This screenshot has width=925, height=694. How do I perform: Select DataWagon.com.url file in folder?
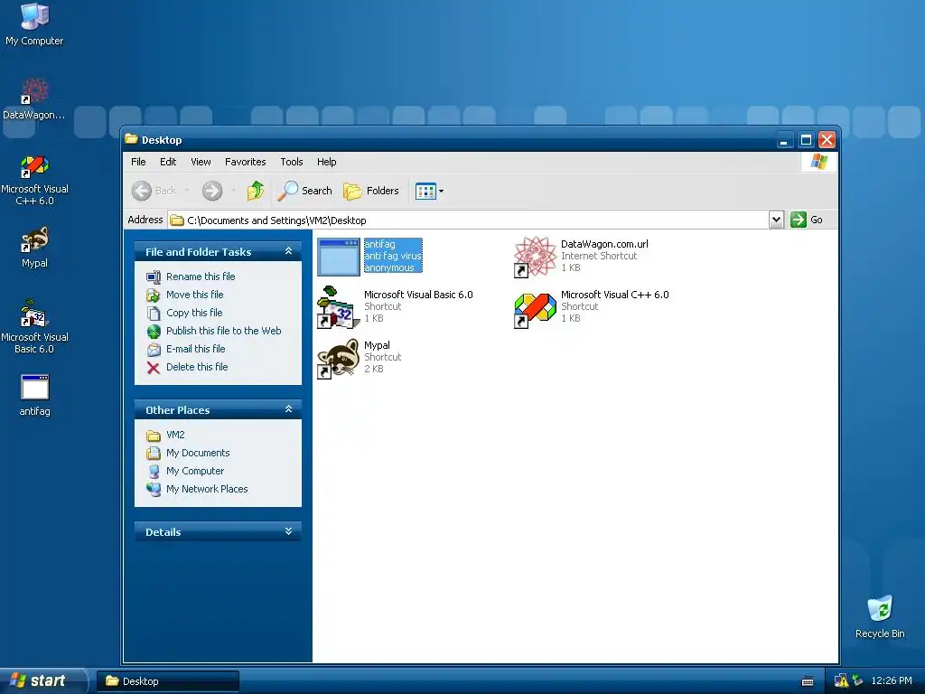[x=581, y=256]
